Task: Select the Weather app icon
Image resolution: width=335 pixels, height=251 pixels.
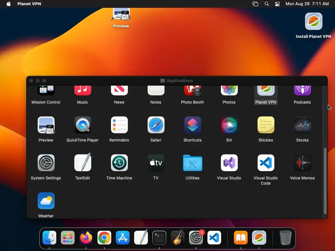Action: click(46, 201)
